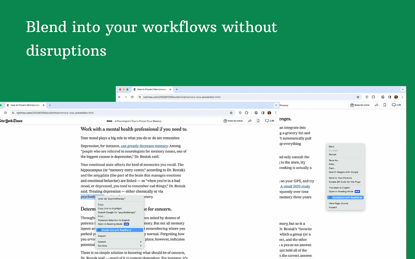Bookmark star in rear window address bar
The width and height of the screenshot is (415, 259).
(x=358, y=97)
